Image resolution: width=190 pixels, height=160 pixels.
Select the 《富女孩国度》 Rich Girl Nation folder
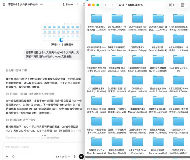(x=178, y=80)
